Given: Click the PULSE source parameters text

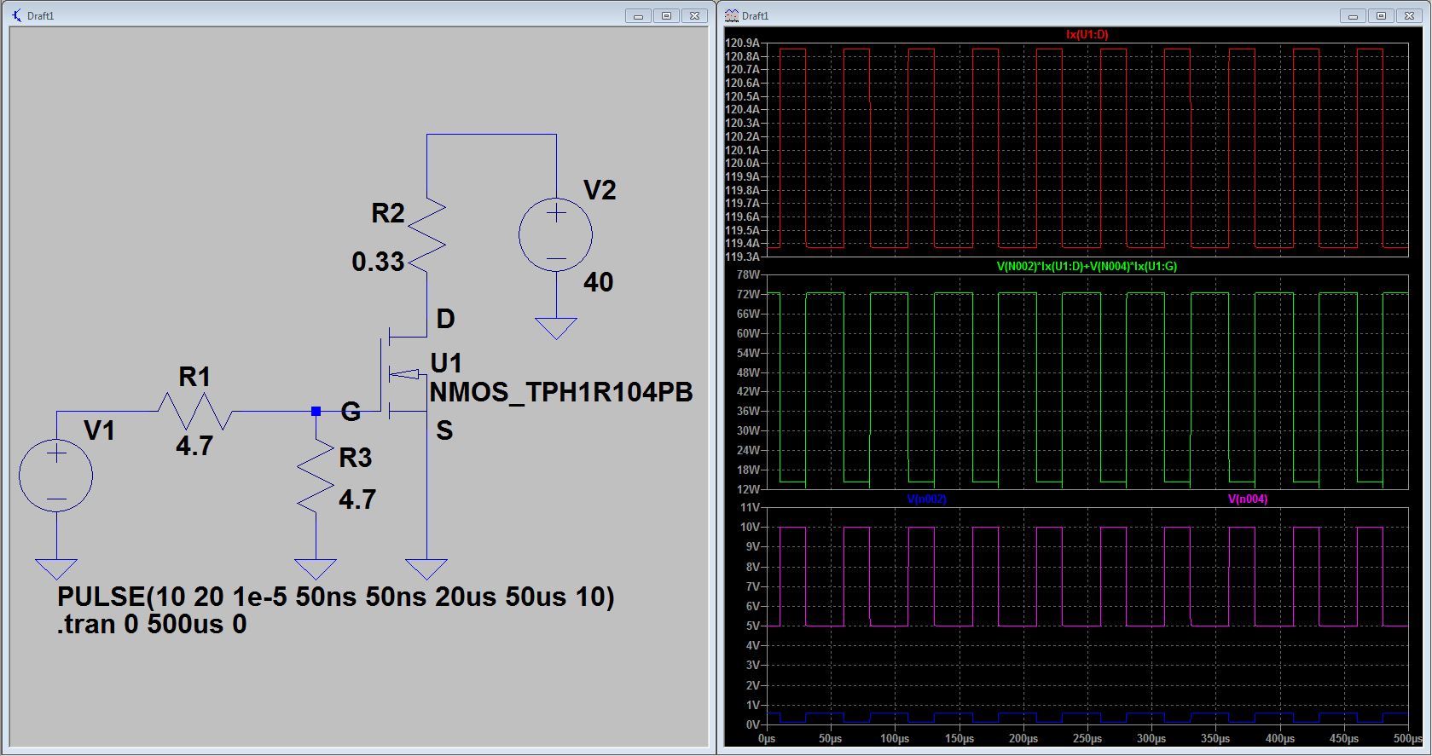Looking at the screenshot, I should tap(336, 597).
